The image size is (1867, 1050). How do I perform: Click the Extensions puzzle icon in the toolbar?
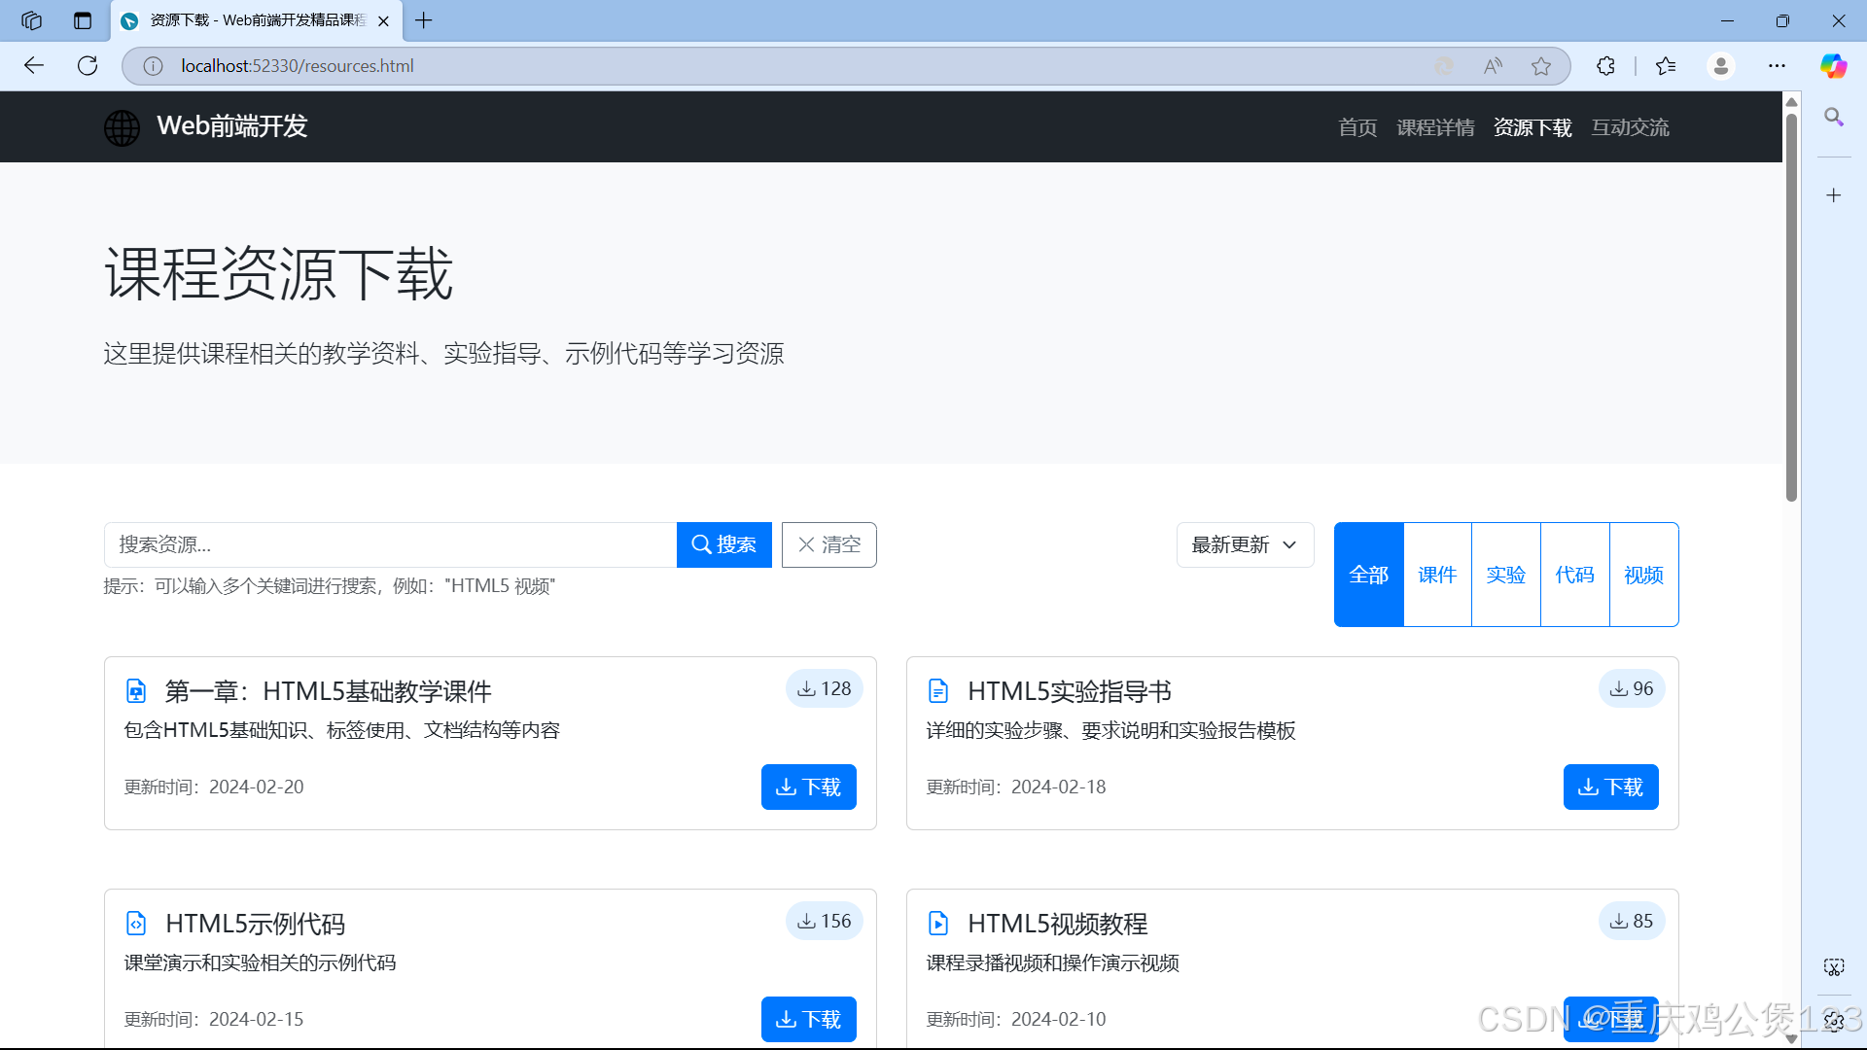(1605, 65)
